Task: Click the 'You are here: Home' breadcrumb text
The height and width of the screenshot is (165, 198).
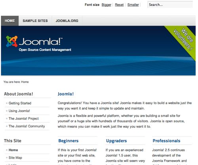Action: point(16,82)
